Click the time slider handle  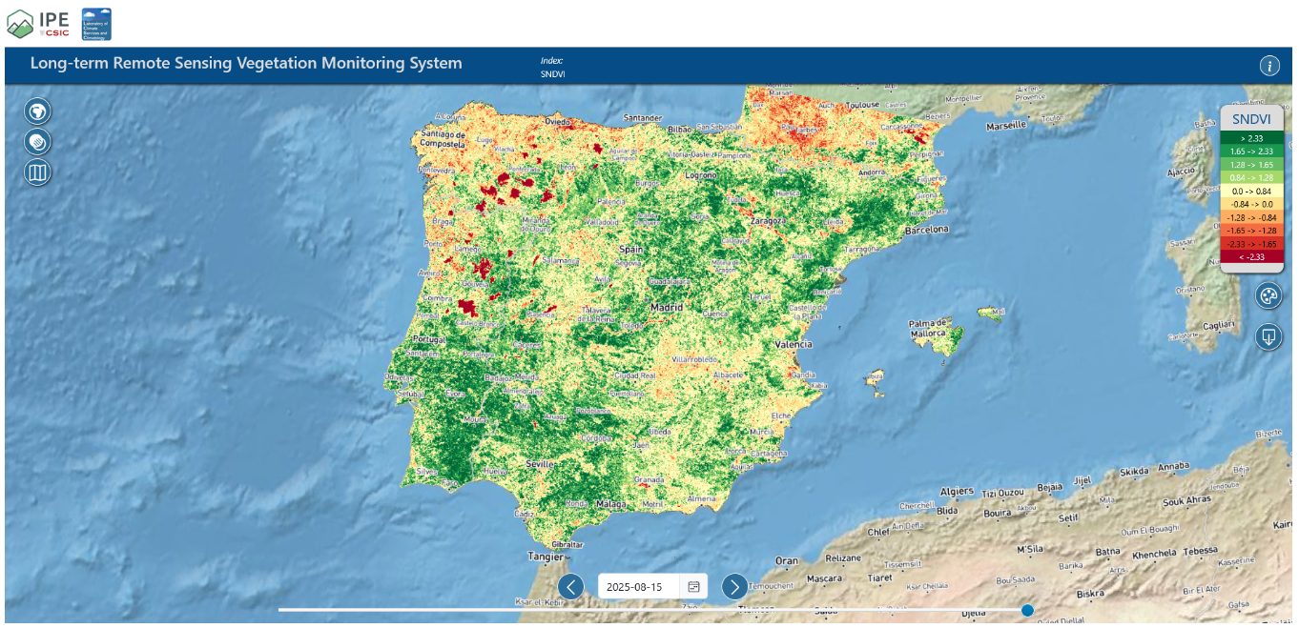pyautogui.click(x=1027, y=610)
